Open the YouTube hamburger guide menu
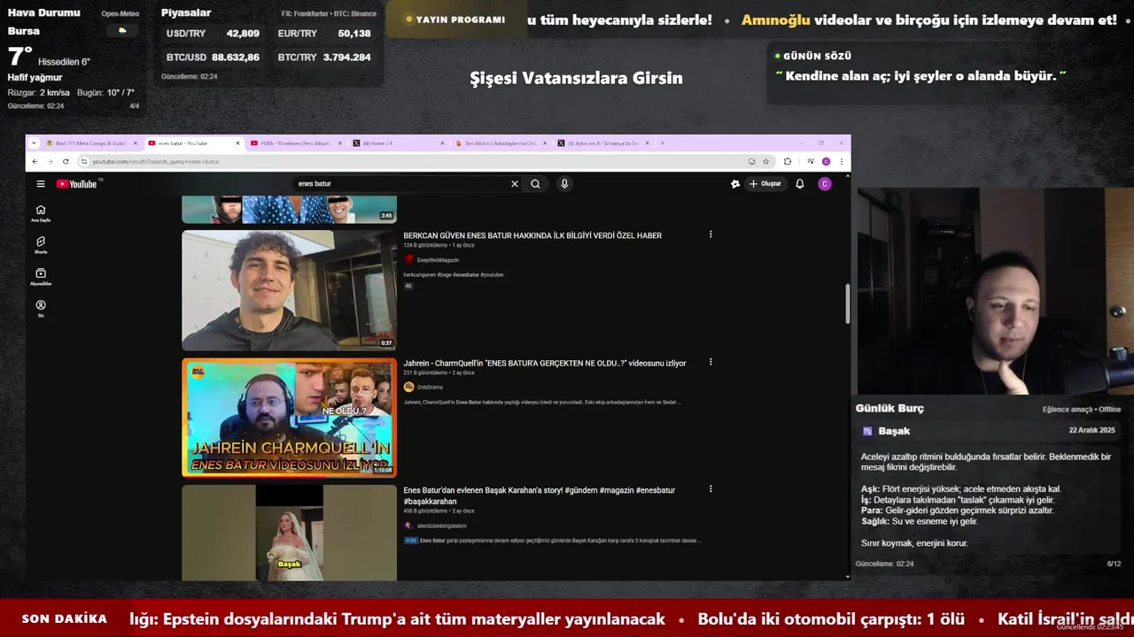1134x637 pixels. (41, 184)
